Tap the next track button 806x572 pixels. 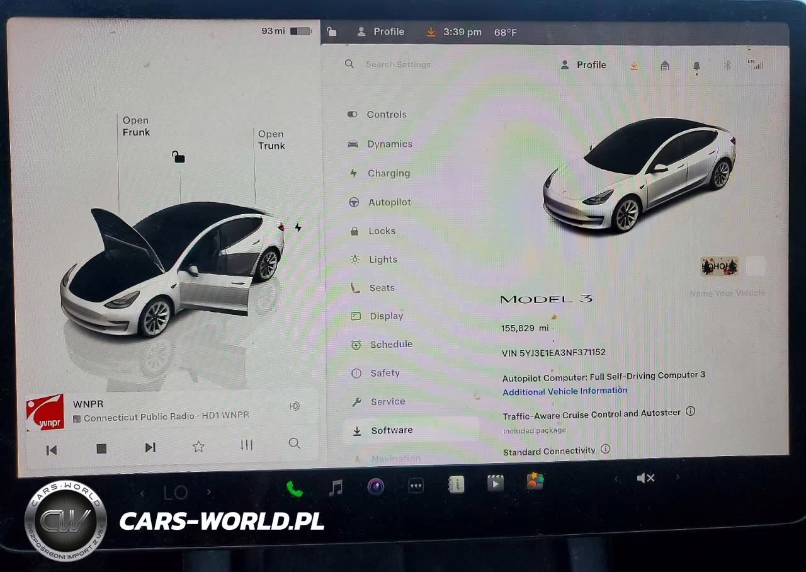(x=150, y=447)
